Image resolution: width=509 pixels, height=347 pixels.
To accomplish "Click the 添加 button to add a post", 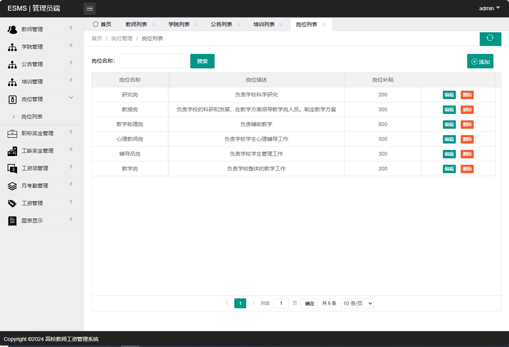I will coord(480,61).
